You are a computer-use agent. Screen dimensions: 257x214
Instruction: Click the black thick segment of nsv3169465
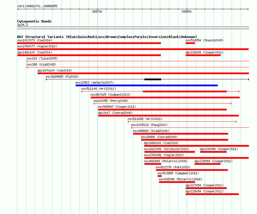(153, 79)
